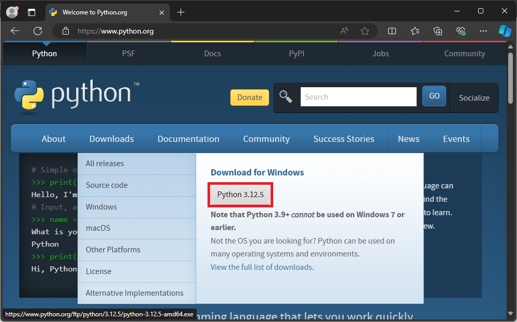Open the Success Stories menu
Image resolution: width=517 pixels, height=322 pixels.
344,139
